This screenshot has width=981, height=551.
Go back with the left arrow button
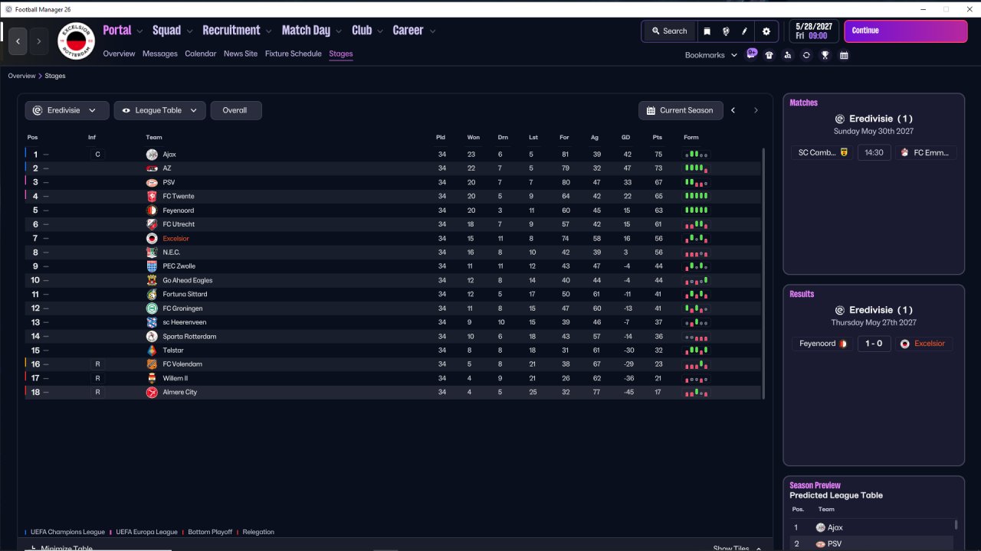point(18,41)
